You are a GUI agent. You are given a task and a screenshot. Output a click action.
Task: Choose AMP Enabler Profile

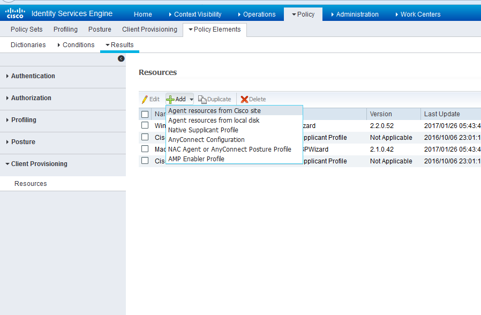point(234,159)
